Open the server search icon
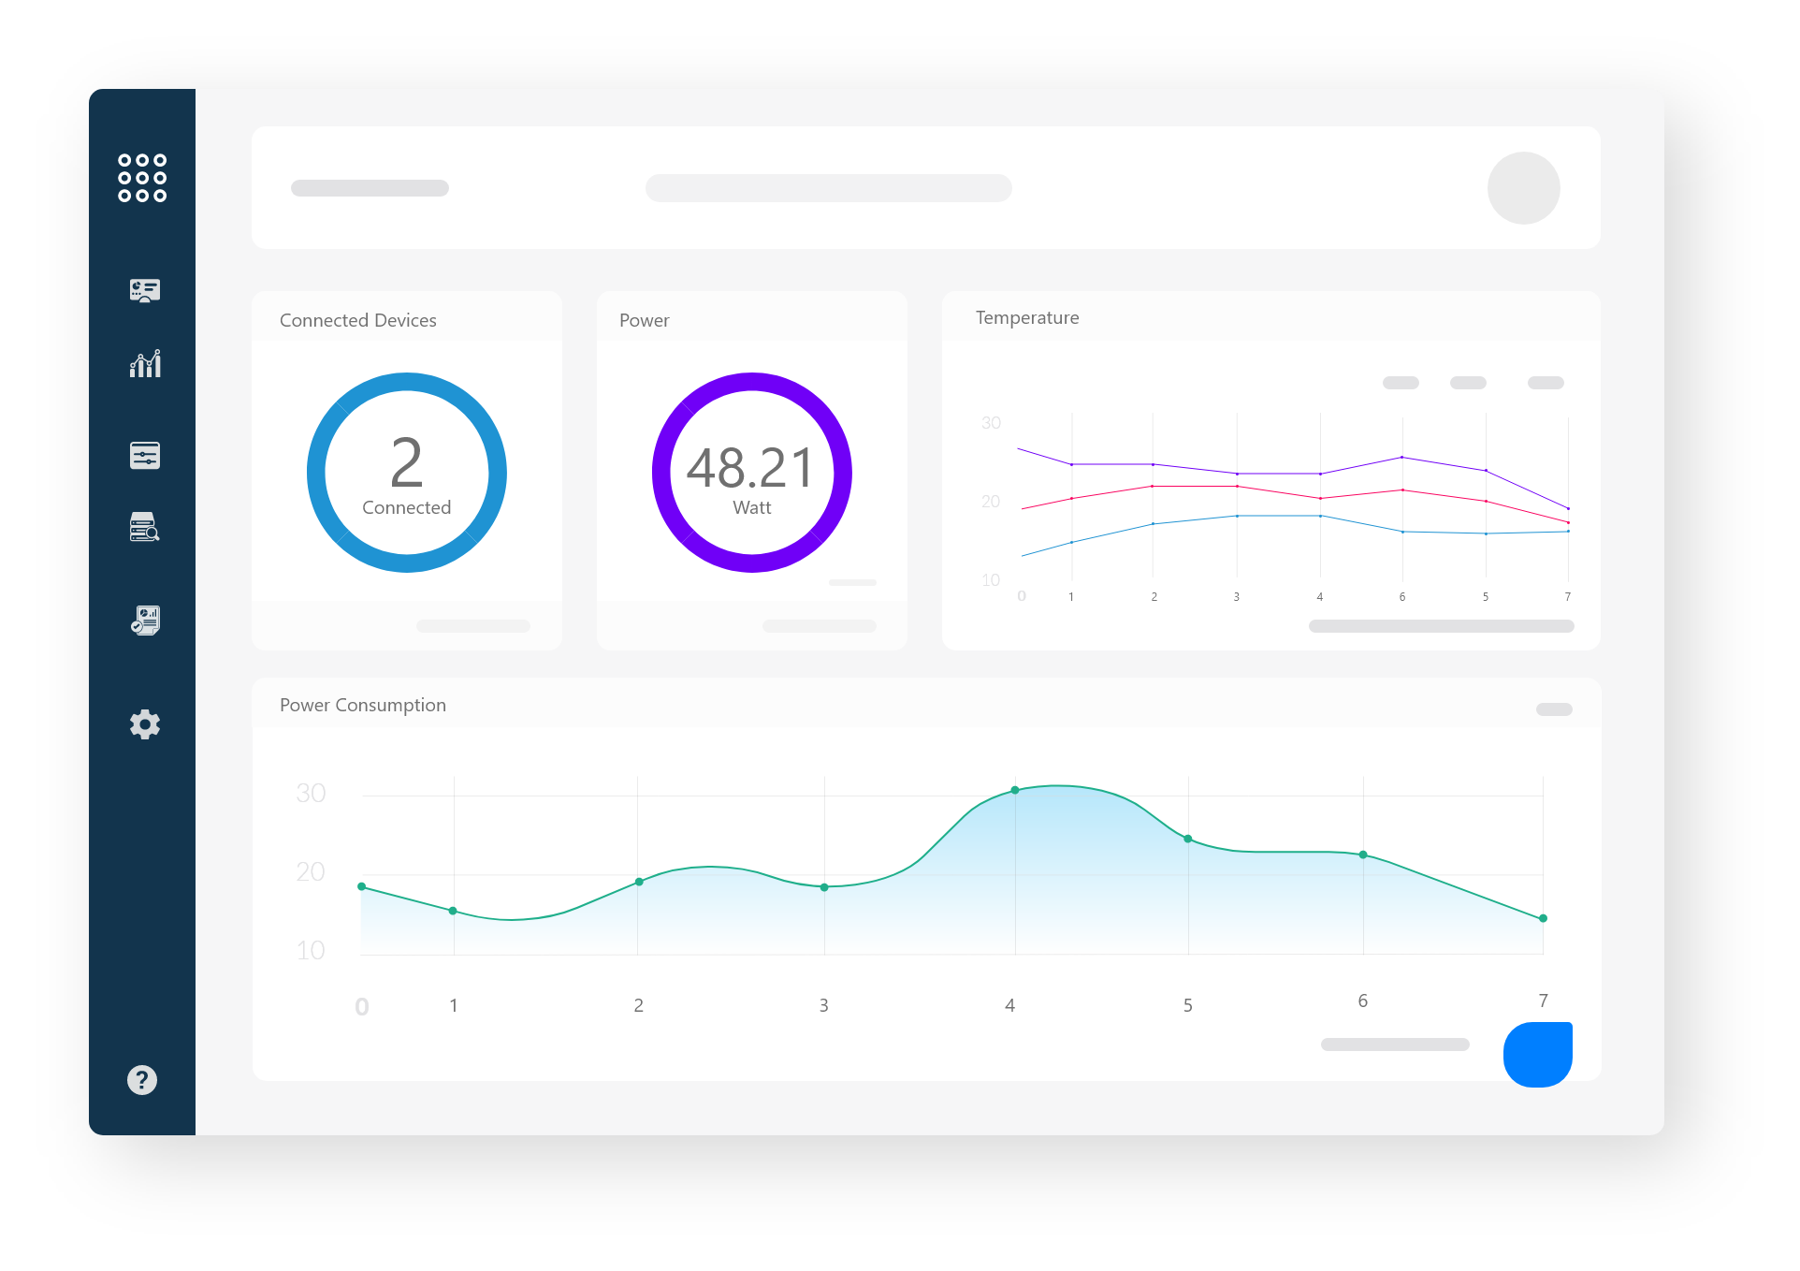This screenshot has height=1271, width=1800. point(144,527)
